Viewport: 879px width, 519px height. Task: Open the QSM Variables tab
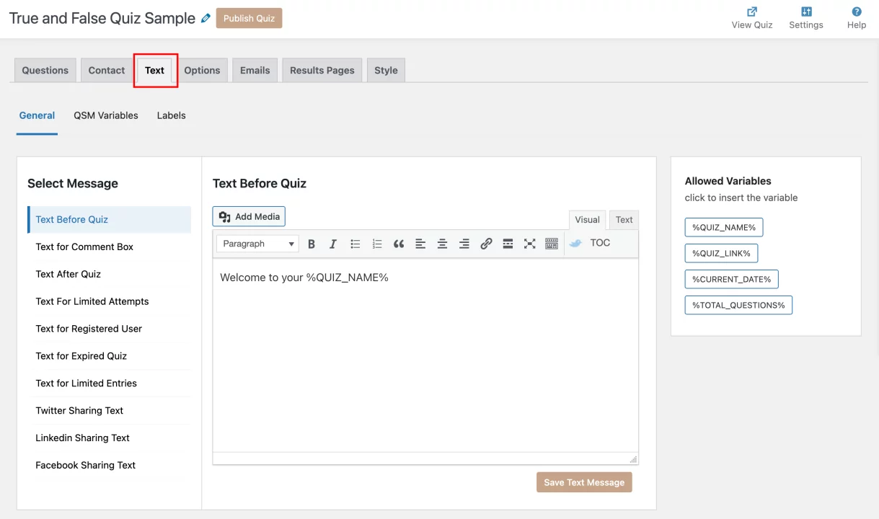point(105,115)
